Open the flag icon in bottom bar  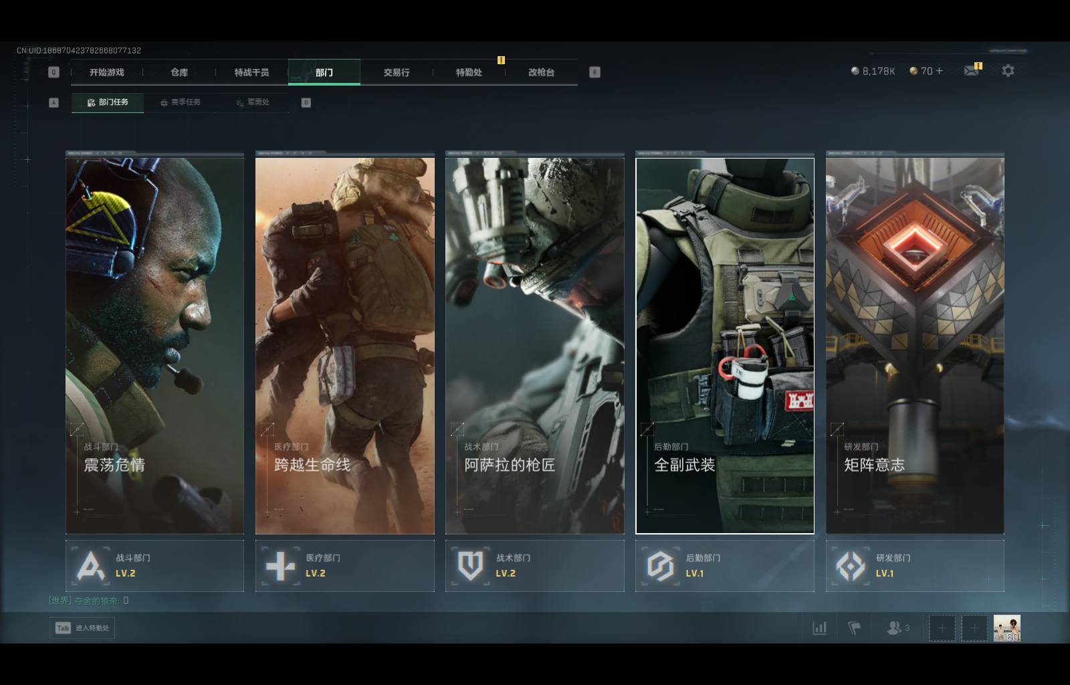[x=855, y=627]
